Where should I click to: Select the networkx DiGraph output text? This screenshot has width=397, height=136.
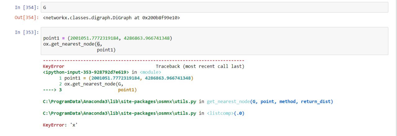point(112,18)
